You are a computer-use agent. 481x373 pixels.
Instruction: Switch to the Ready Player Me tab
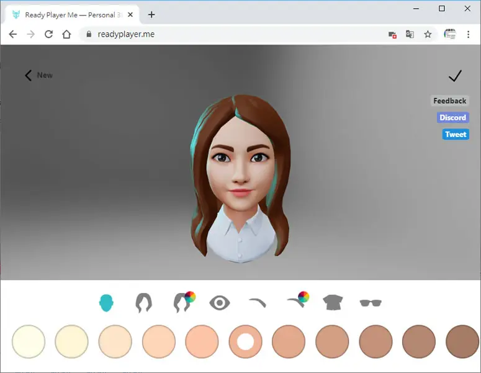click(x=72, y=15)
